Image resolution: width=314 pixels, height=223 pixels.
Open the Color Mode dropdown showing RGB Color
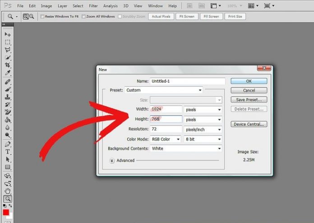[x=166, y=139]
